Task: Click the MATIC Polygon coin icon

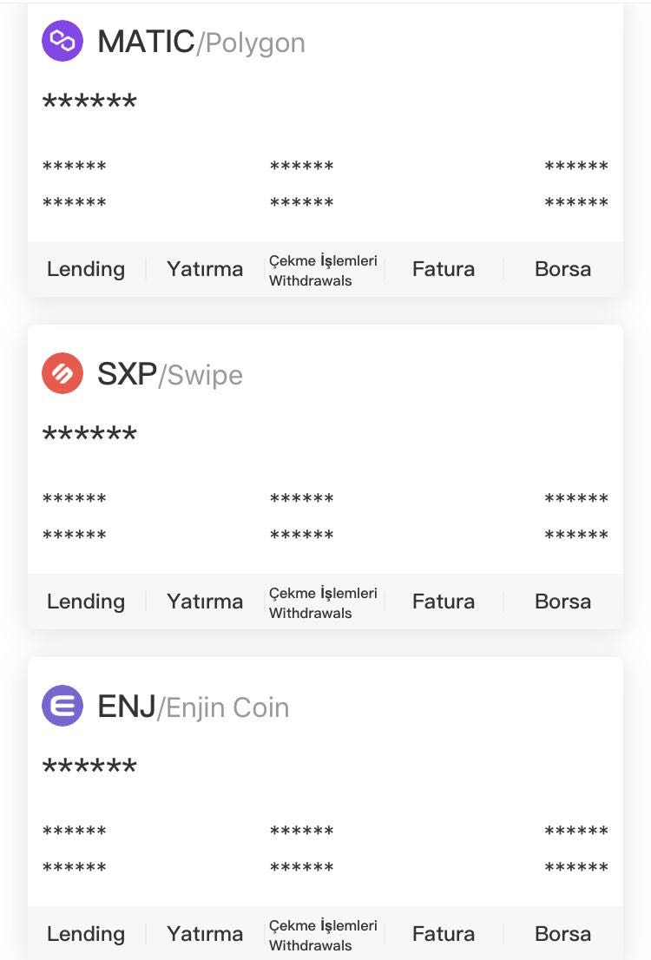Action: pyautogui.click(x=62, y=41)
